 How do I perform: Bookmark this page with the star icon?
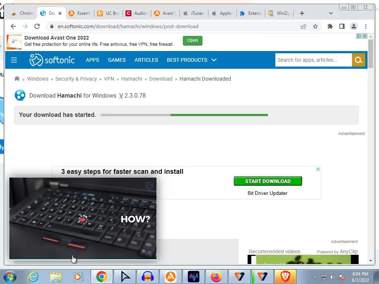315,26
